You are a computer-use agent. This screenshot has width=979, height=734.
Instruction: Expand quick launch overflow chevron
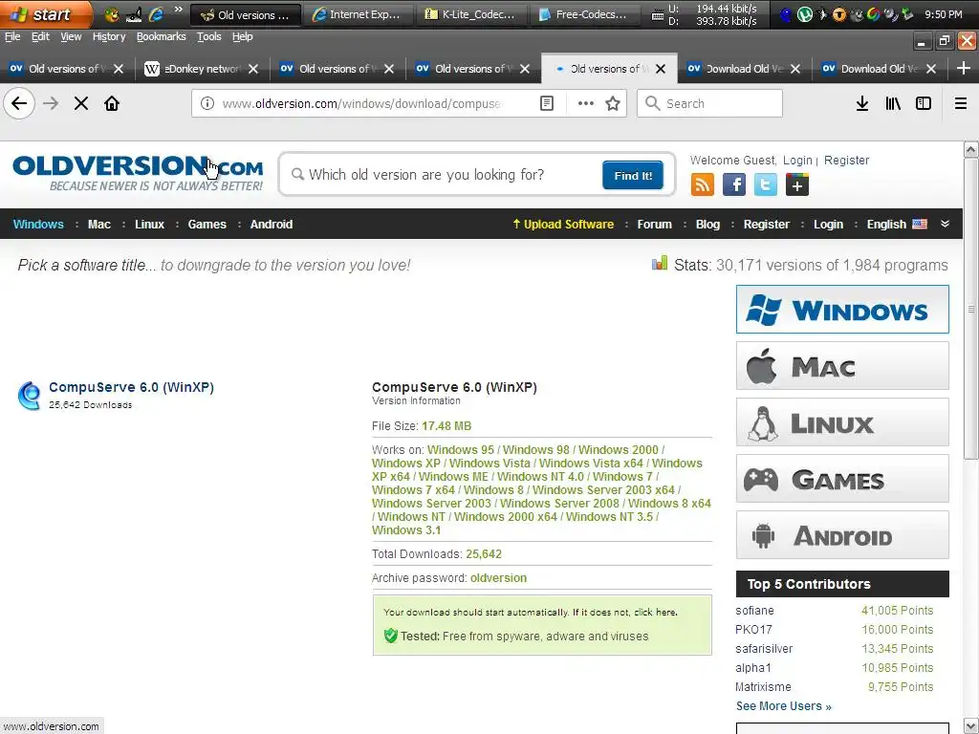tap(178, 10)
